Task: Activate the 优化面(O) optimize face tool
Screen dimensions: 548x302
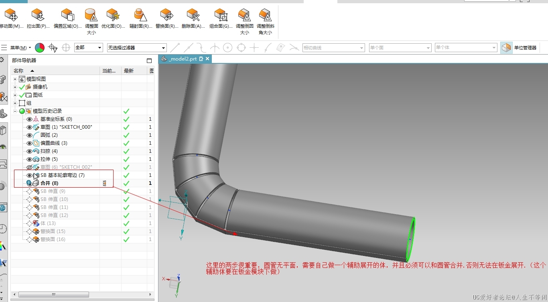Action: pyautogui.click(x=113, y=18)
